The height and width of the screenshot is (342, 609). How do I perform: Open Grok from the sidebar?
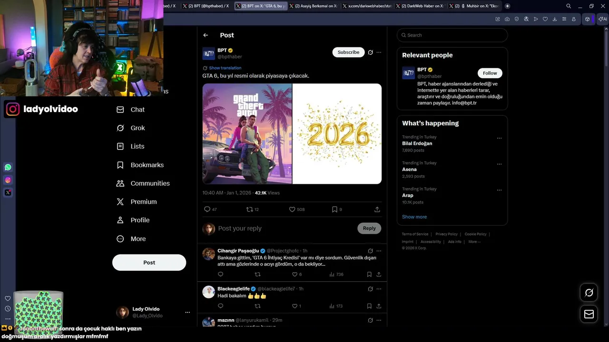coord(131,128)
